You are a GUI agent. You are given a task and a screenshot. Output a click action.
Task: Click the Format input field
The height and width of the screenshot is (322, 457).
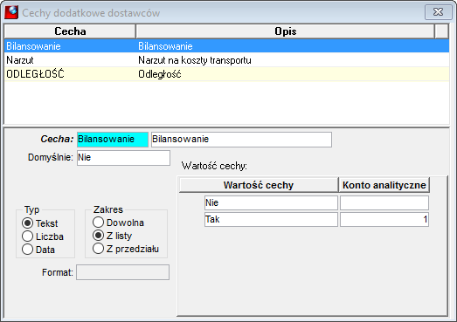click(122, 272)
